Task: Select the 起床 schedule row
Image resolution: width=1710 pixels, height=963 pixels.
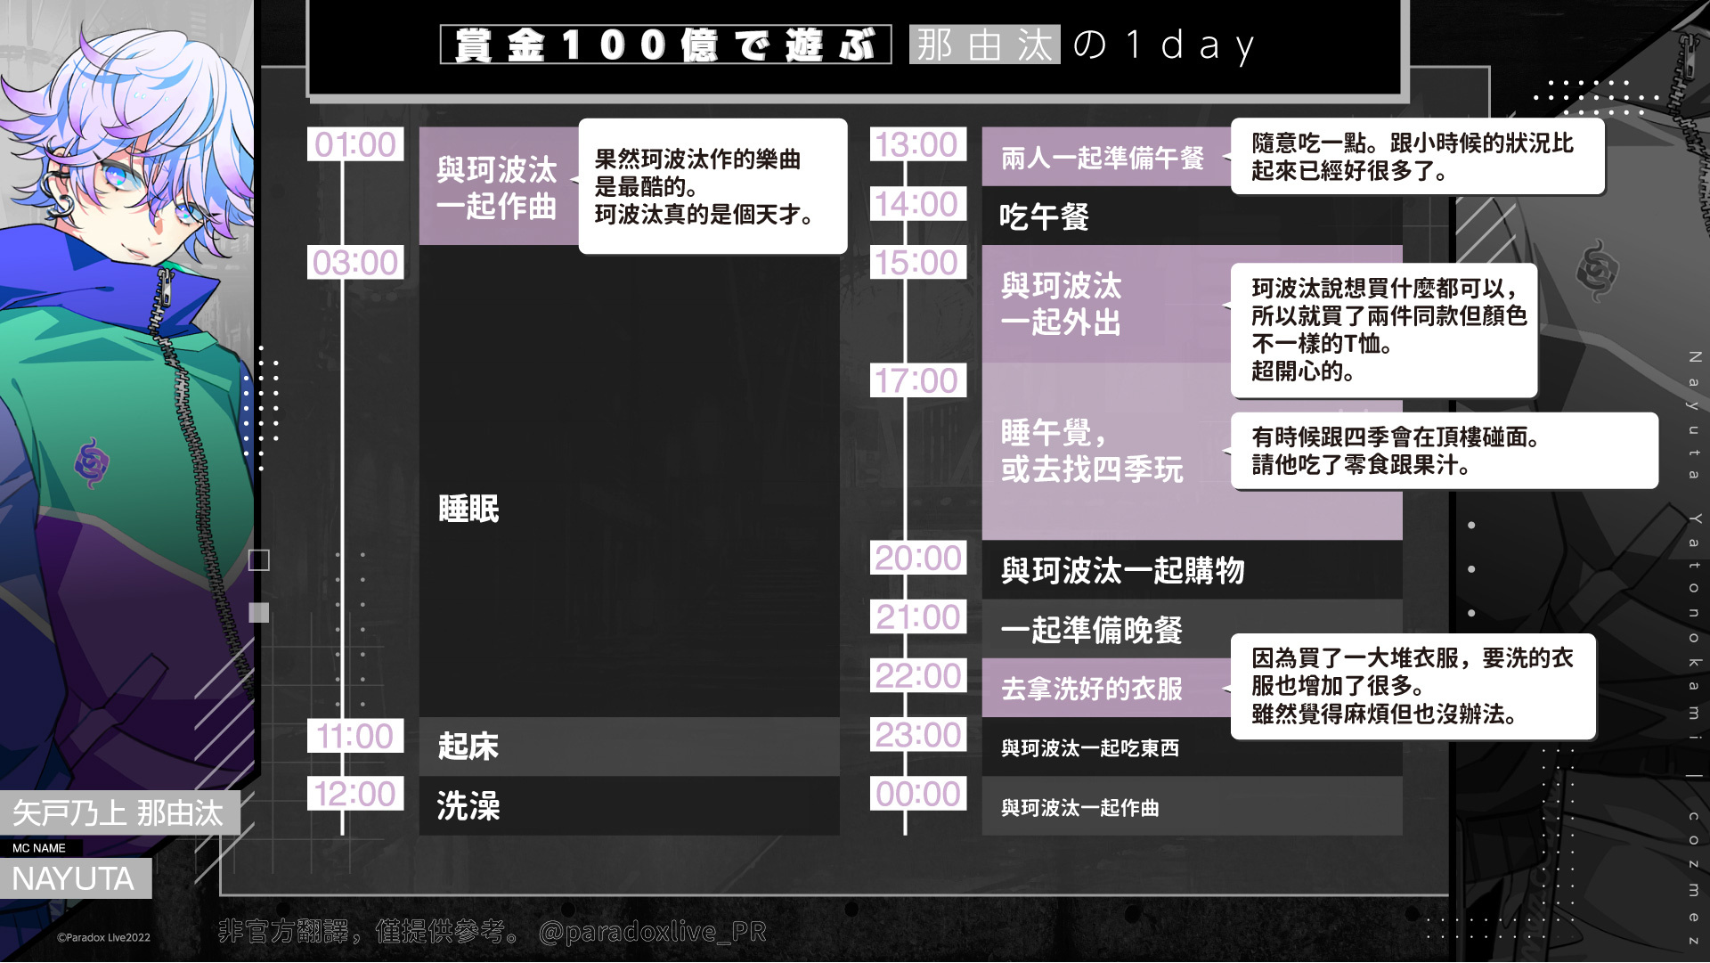Action: coord(629,747)
